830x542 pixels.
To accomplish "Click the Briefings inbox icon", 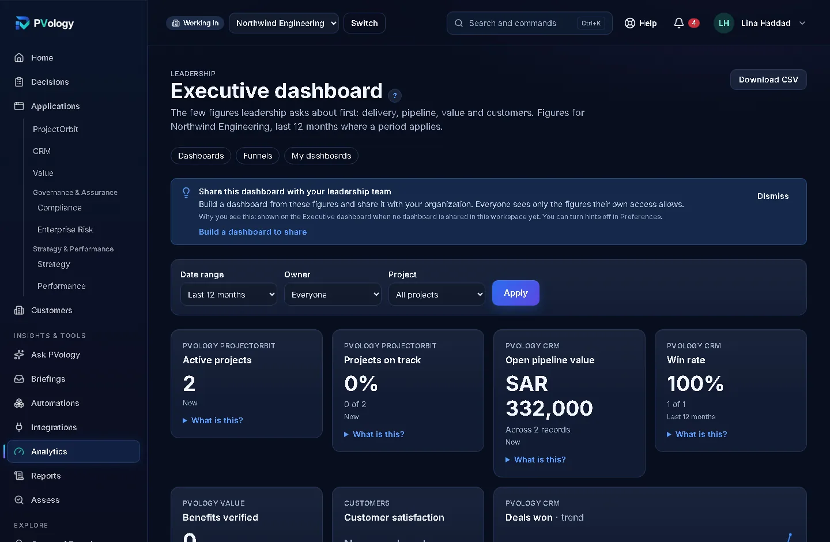I will [19, 379].
